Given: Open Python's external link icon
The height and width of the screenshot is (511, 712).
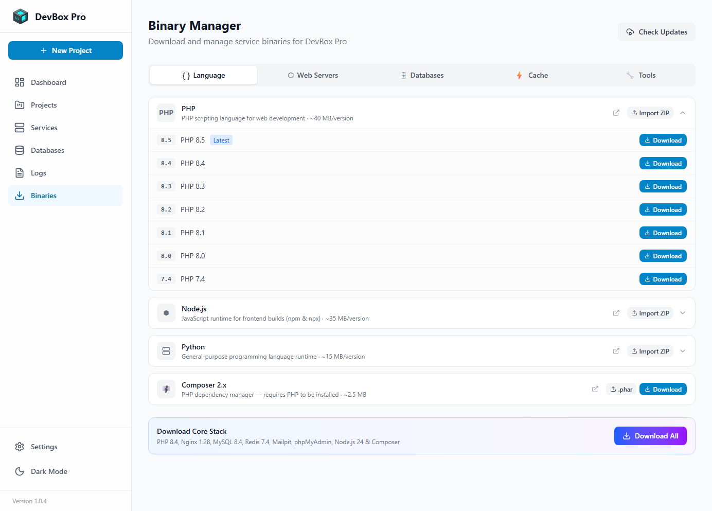Looking at the screenshot, I should (x=616, y=351).
